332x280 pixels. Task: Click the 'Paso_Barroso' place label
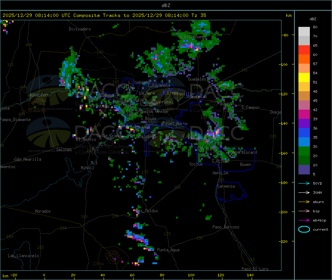coord(226,227)
